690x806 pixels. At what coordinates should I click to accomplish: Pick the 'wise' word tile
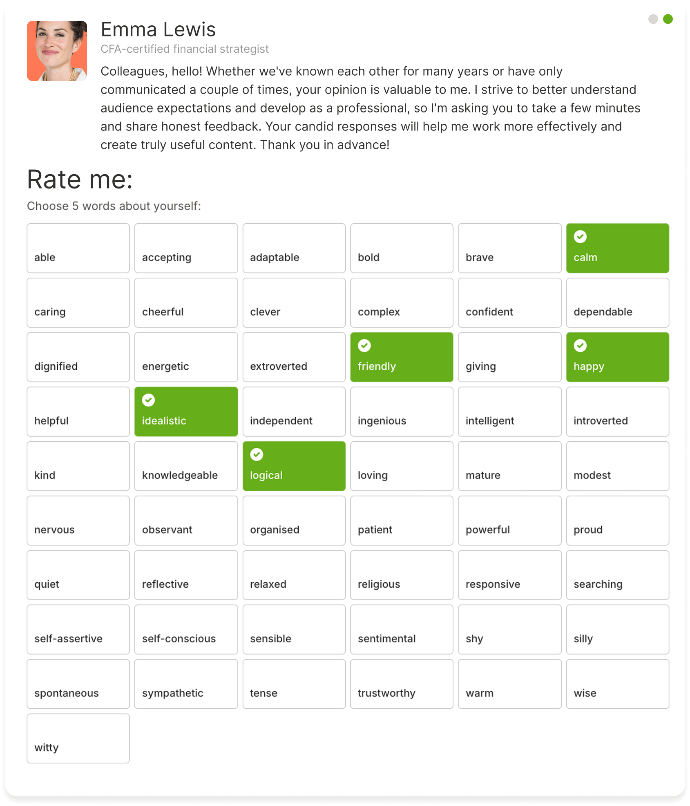617,684
